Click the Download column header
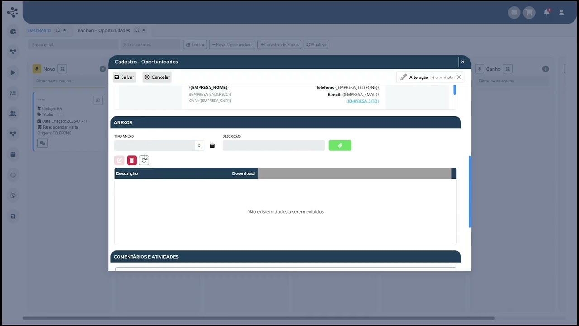 click(243, 173)
